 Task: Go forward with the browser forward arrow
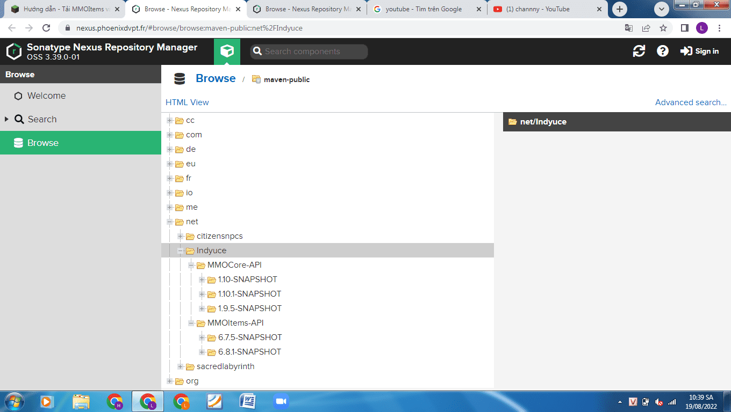tap(29, 28)
